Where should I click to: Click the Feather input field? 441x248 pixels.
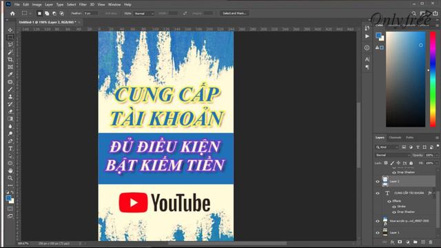click(x=91, y=13)
